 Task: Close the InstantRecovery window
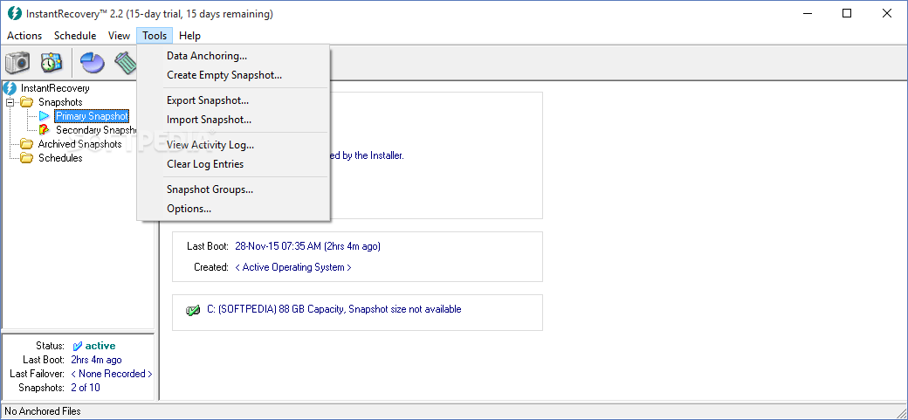click(886, 13)
